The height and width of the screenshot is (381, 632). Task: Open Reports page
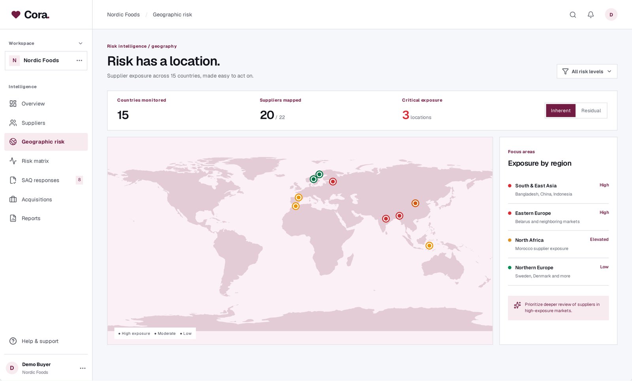tap(46, 218)
